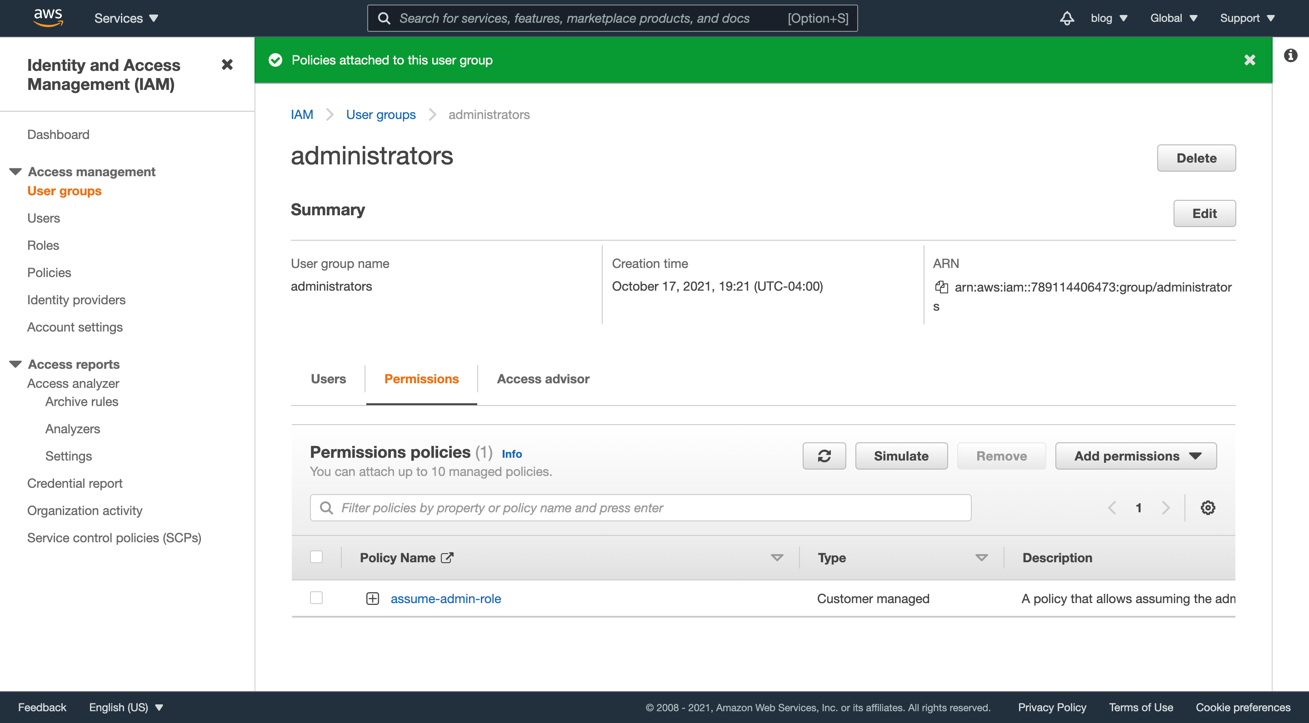Open the notifications bell icon
The image size is (1309, 723).
click(1067, 18)
